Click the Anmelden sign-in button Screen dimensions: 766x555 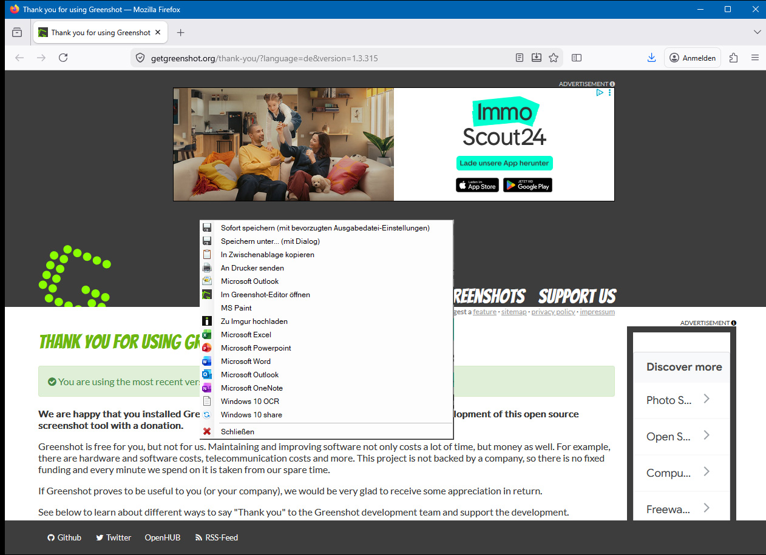click(693, 58)
